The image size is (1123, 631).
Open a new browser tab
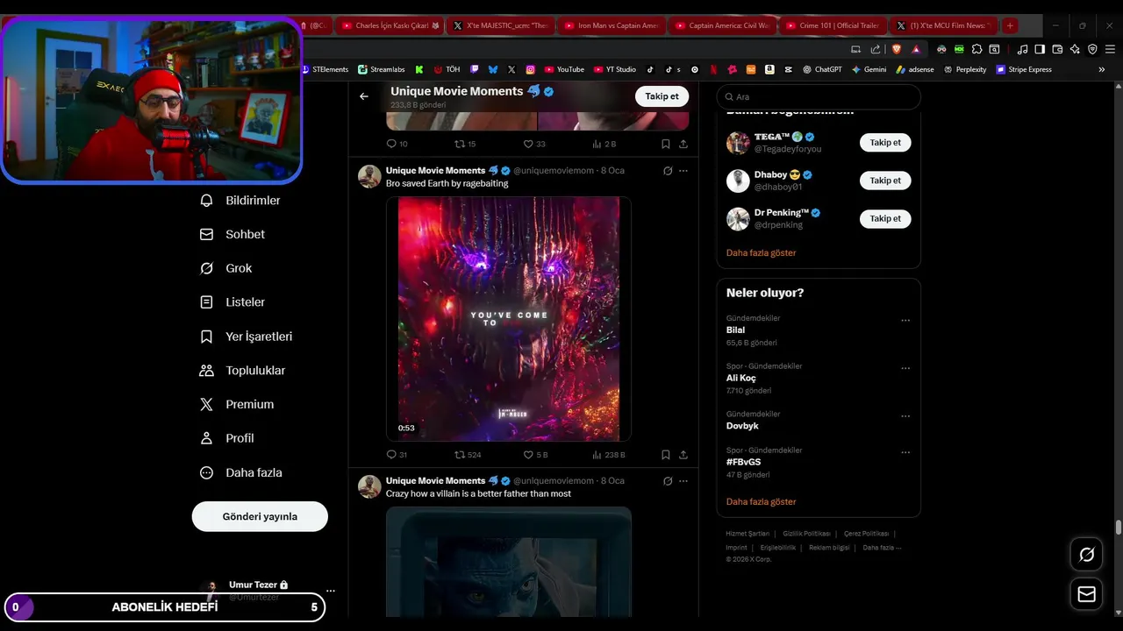(x=1010, y=25)
